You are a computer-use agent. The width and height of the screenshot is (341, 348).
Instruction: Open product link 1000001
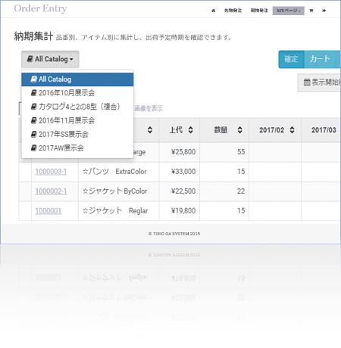[x=48, y=211]
